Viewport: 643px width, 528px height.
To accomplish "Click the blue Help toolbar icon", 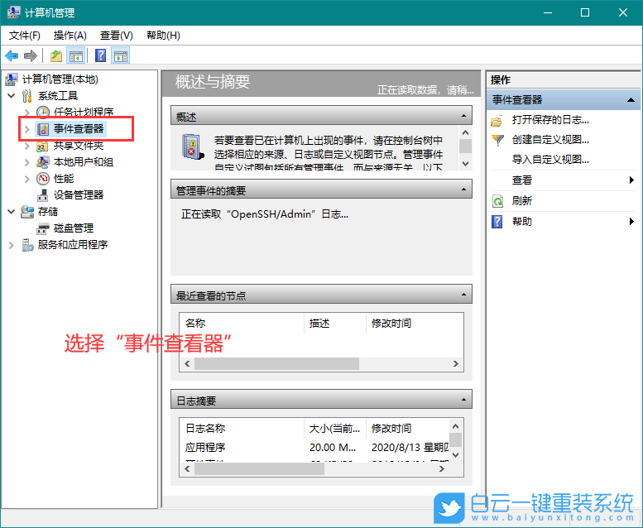I will [100, 55].
